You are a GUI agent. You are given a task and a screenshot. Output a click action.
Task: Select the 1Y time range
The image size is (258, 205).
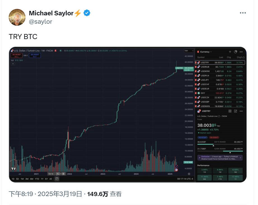tap(42, 179)
